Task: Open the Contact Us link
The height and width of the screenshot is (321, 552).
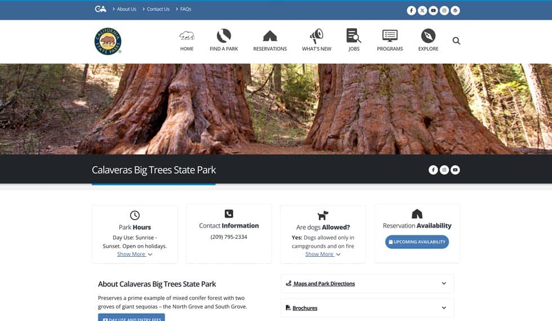Action: 158,9
